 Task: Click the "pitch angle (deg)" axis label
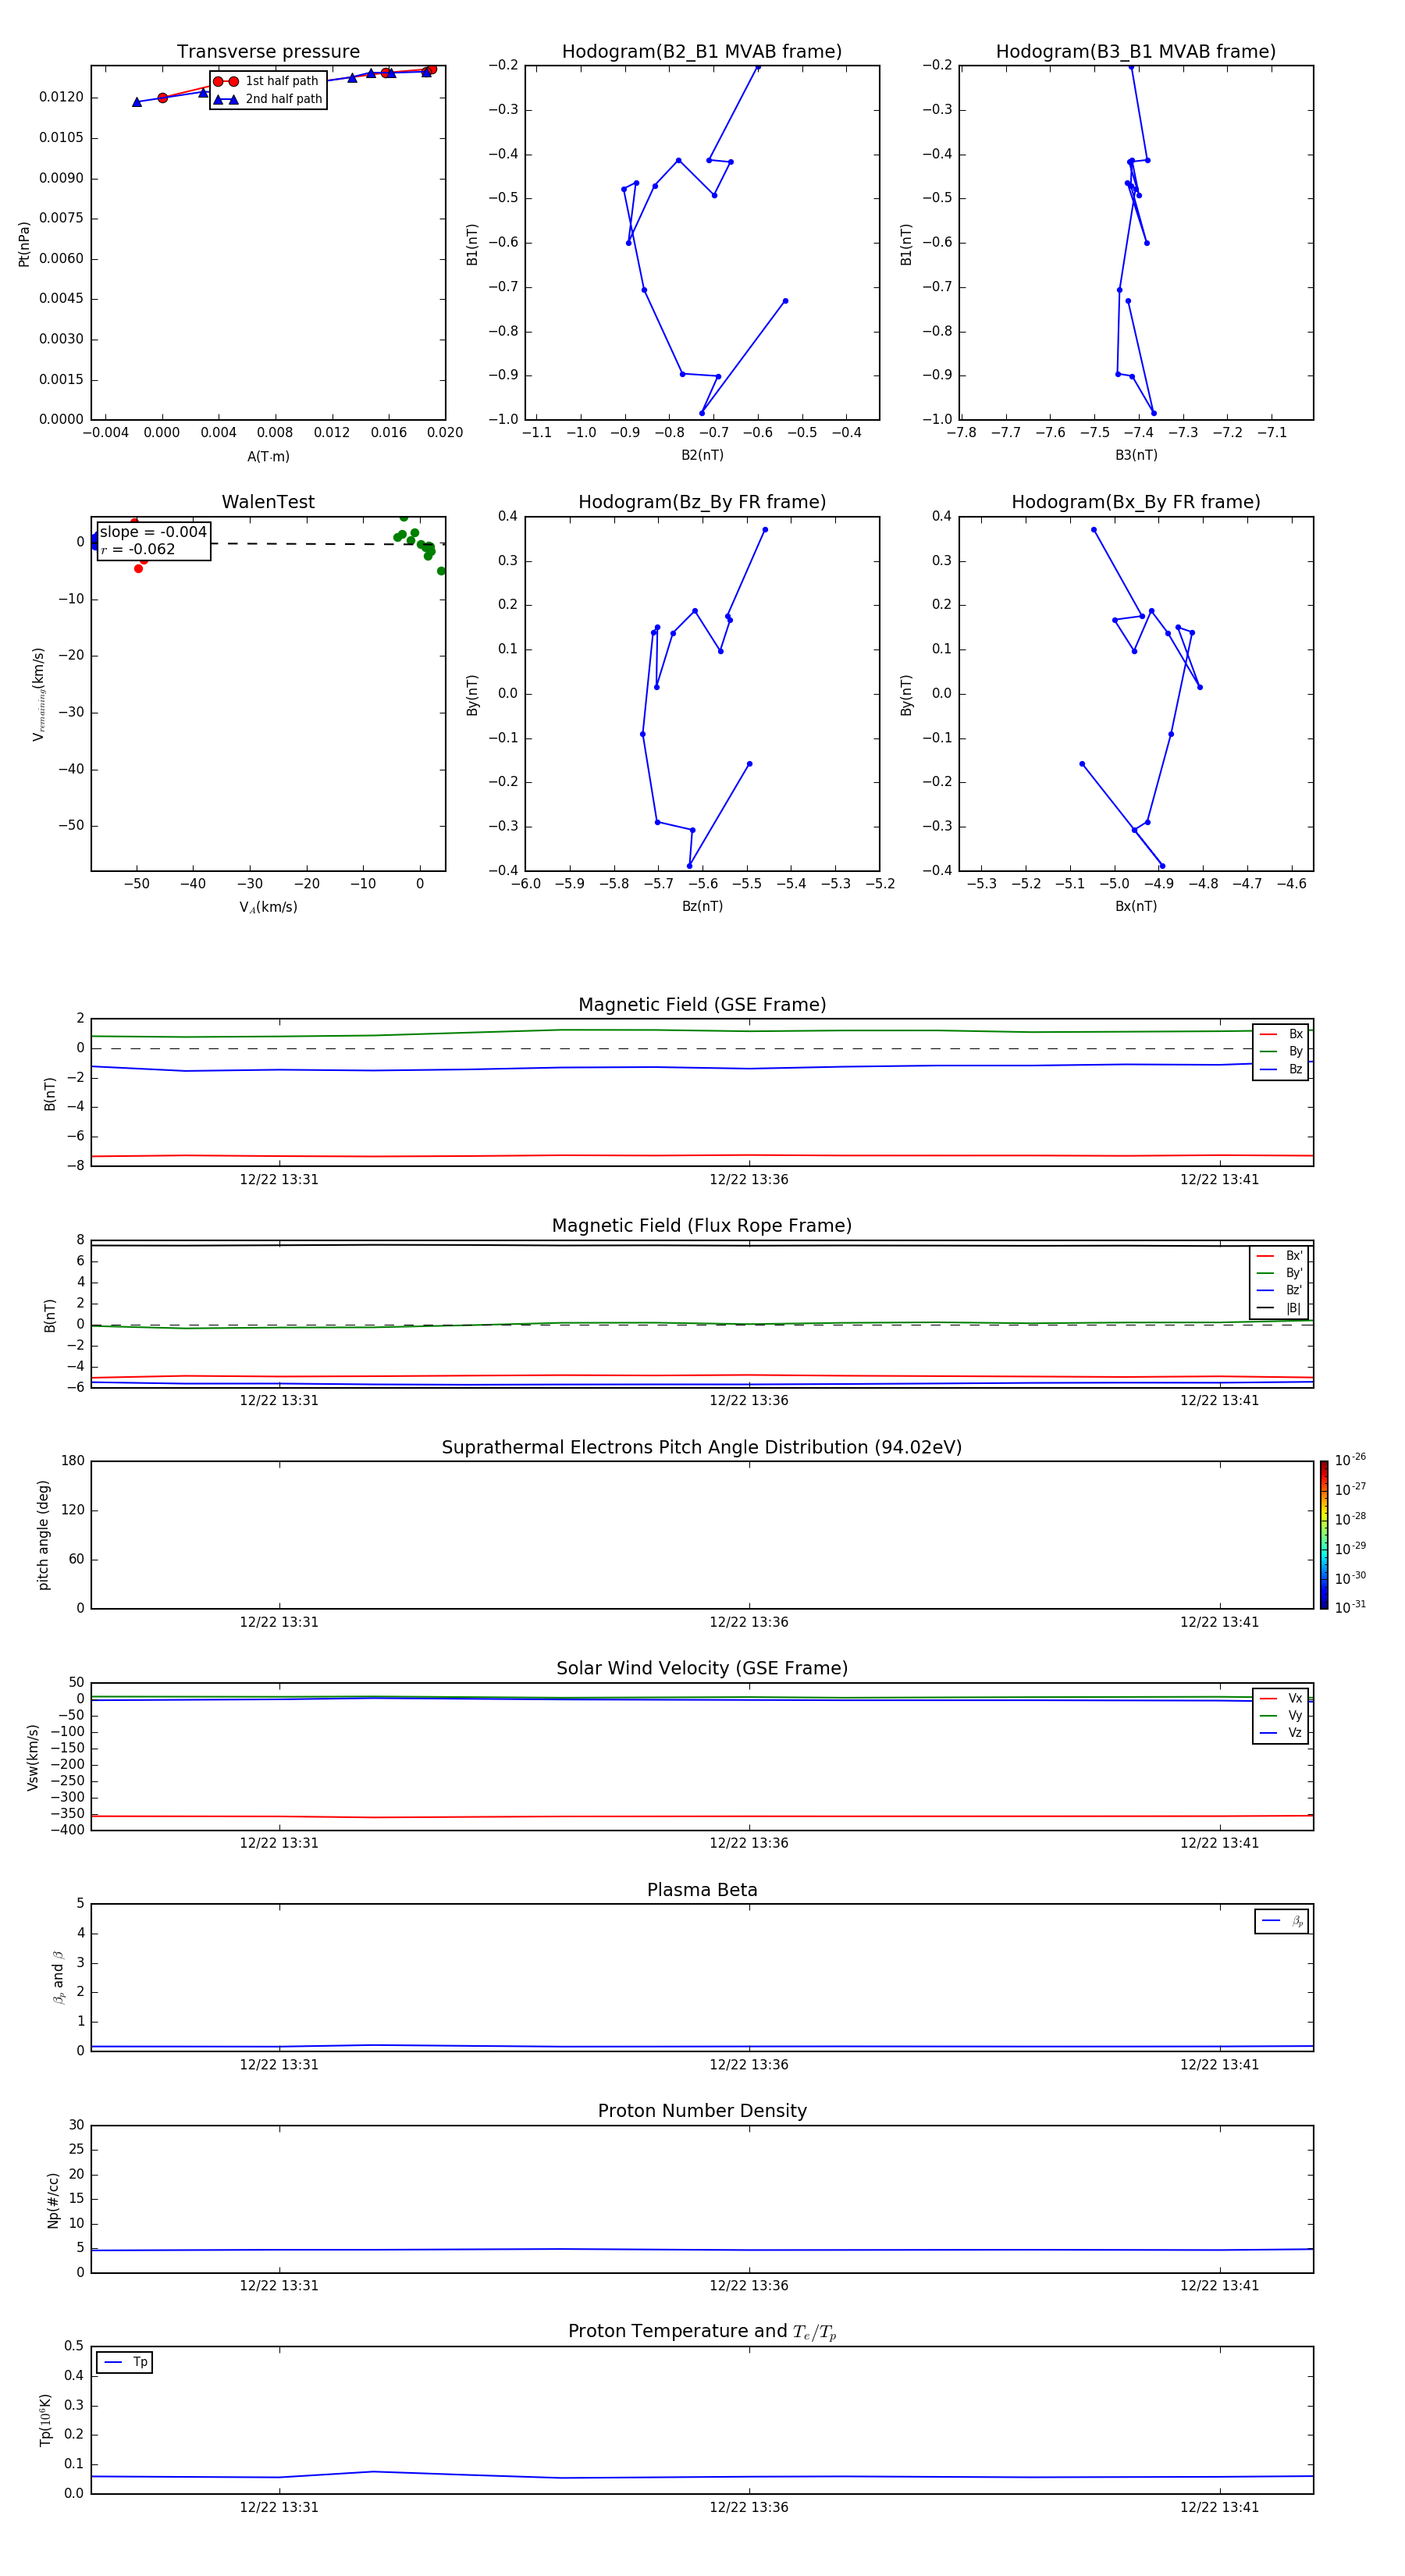(x=43, y=1535)
